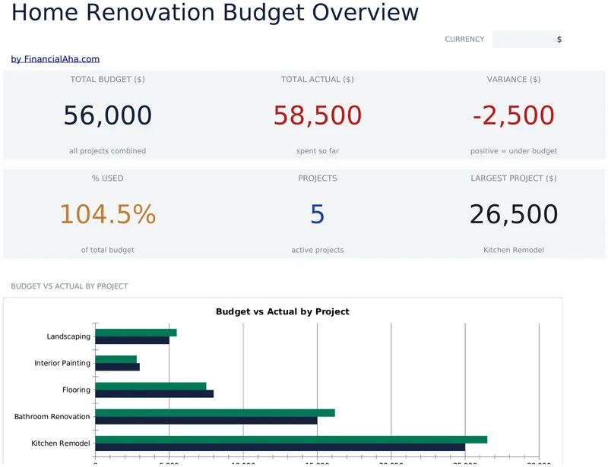The width and height of the screenshot is (608, 467).
Task: Click the 56,000 total budget value
Action: pos(107,115)
